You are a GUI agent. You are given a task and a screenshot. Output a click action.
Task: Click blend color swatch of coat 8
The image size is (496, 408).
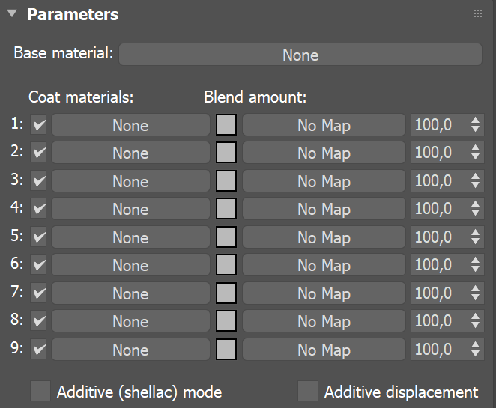[x=226, y=321]
